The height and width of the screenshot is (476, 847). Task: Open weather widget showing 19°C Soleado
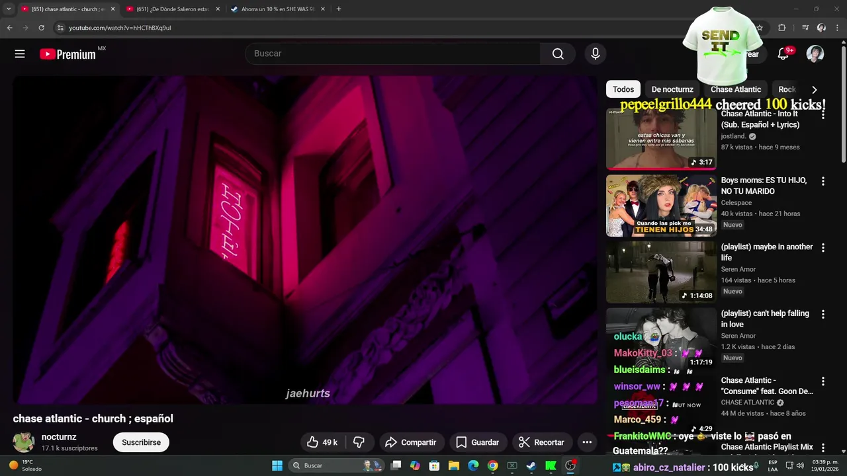pos(25,465)
